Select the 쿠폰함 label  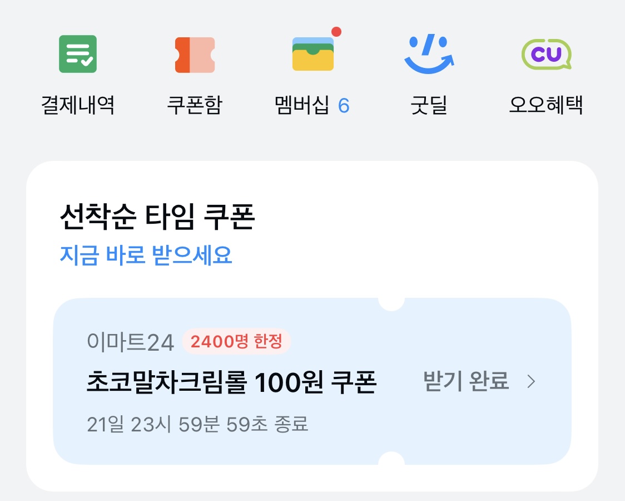195,105
